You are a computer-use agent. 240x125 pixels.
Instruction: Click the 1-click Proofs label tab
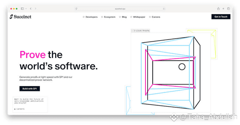140,31
